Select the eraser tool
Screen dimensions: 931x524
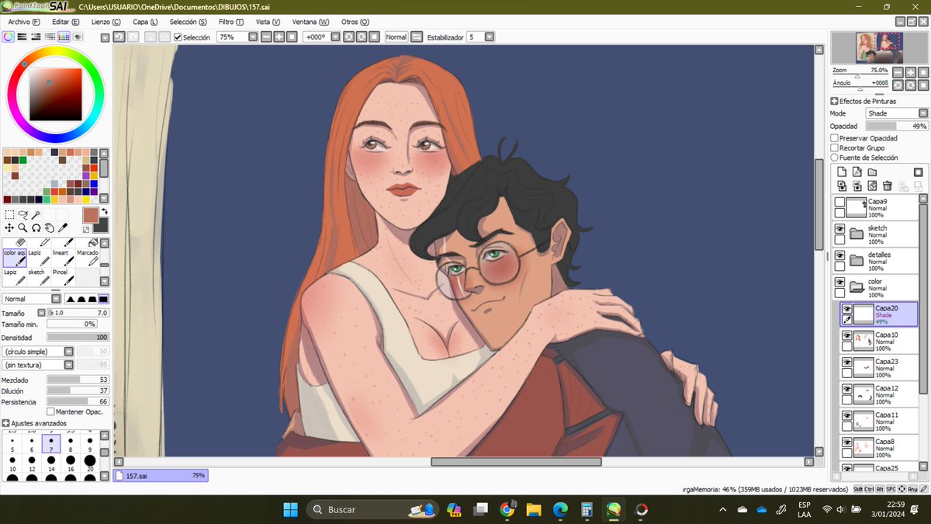coord(21,242)
